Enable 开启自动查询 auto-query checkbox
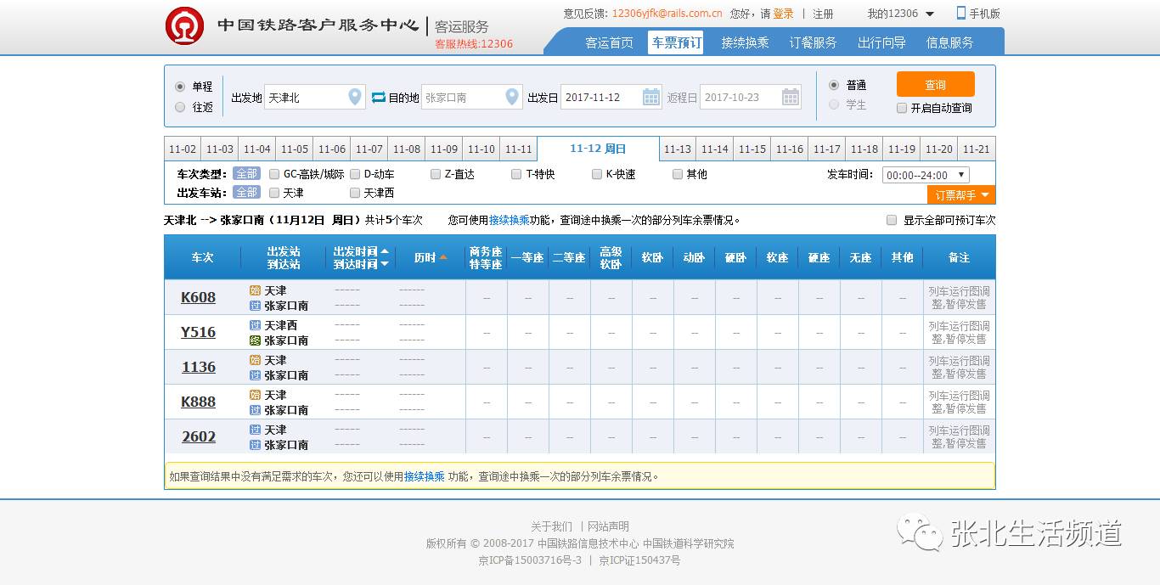Image resolution: width=1160 pixels, height=585 pixels. click(x=902, y=108)
